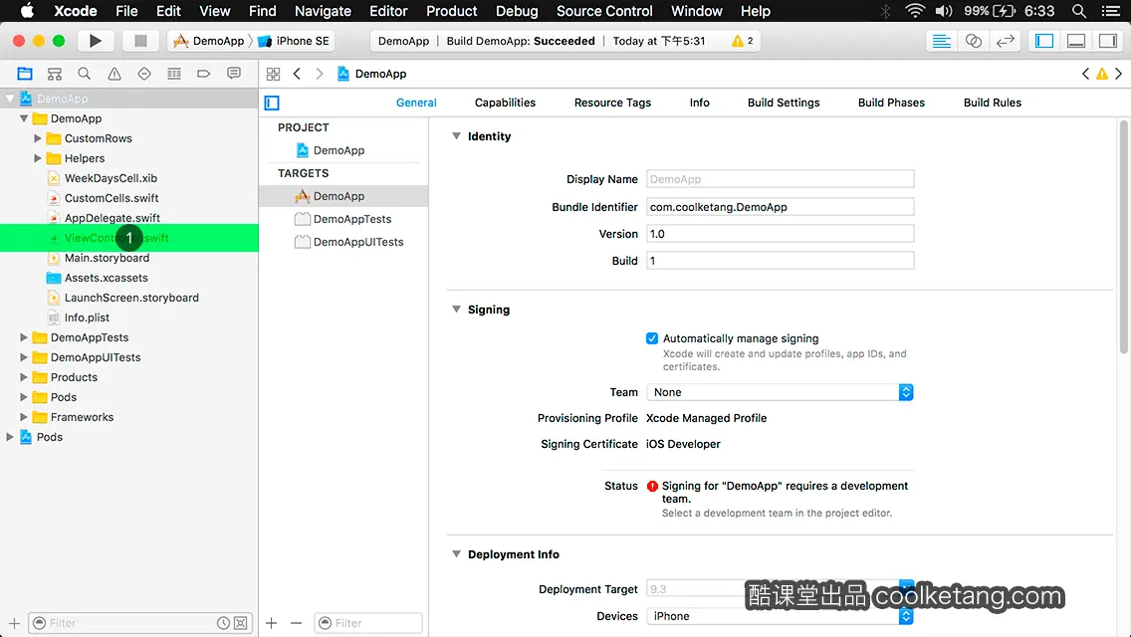The height and width of the screenshot is (637, 1131).
Task: Open the Breakpoint navigator
Action: (x=203, y=74)
